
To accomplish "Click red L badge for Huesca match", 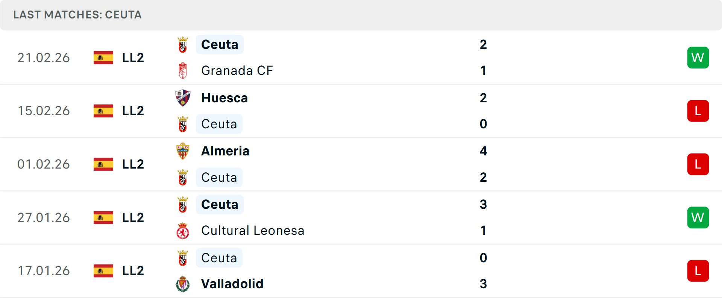I will point(698,111).
